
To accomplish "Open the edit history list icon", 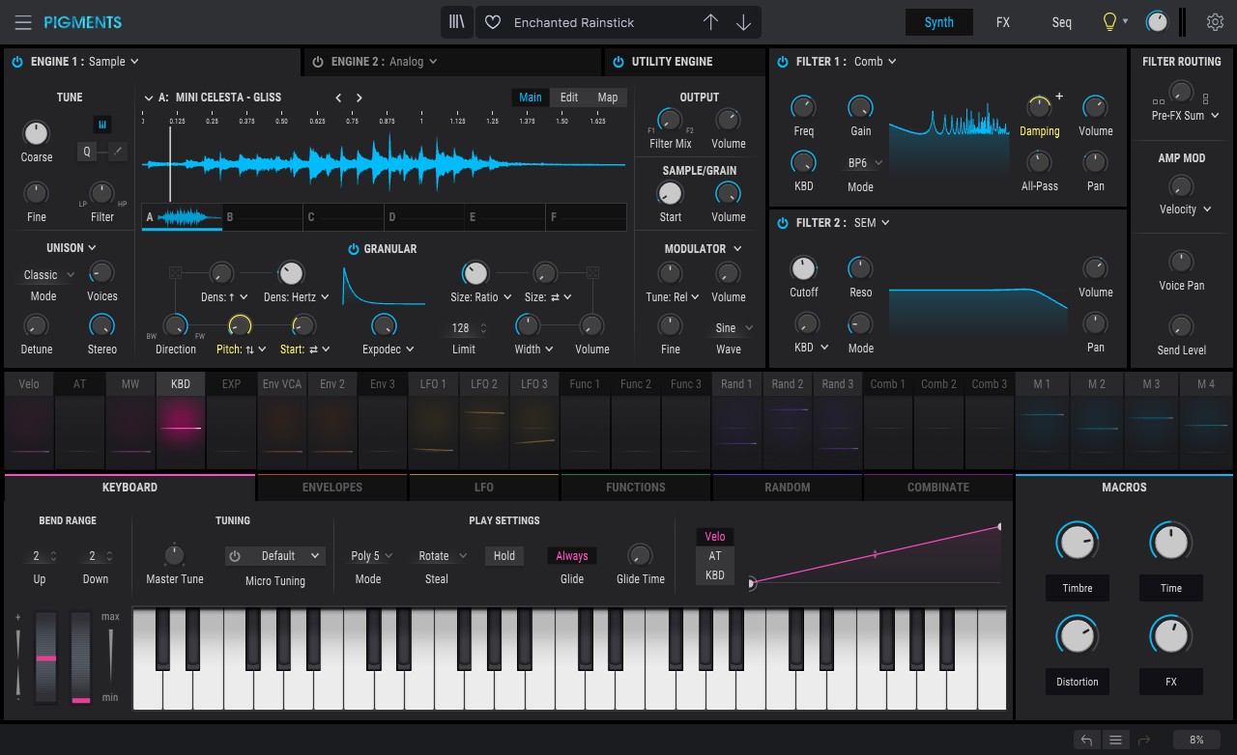I will coord(1116,741).
